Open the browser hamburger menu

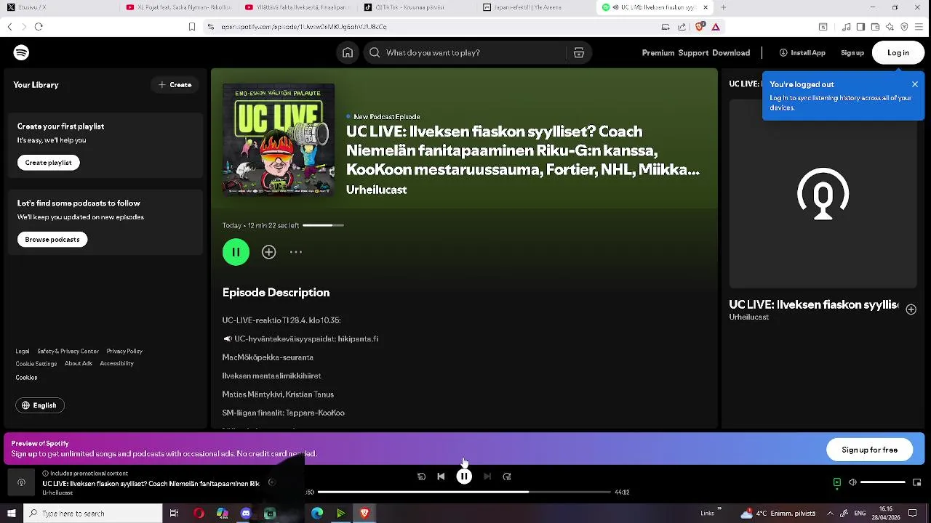[x=919, y=27]
